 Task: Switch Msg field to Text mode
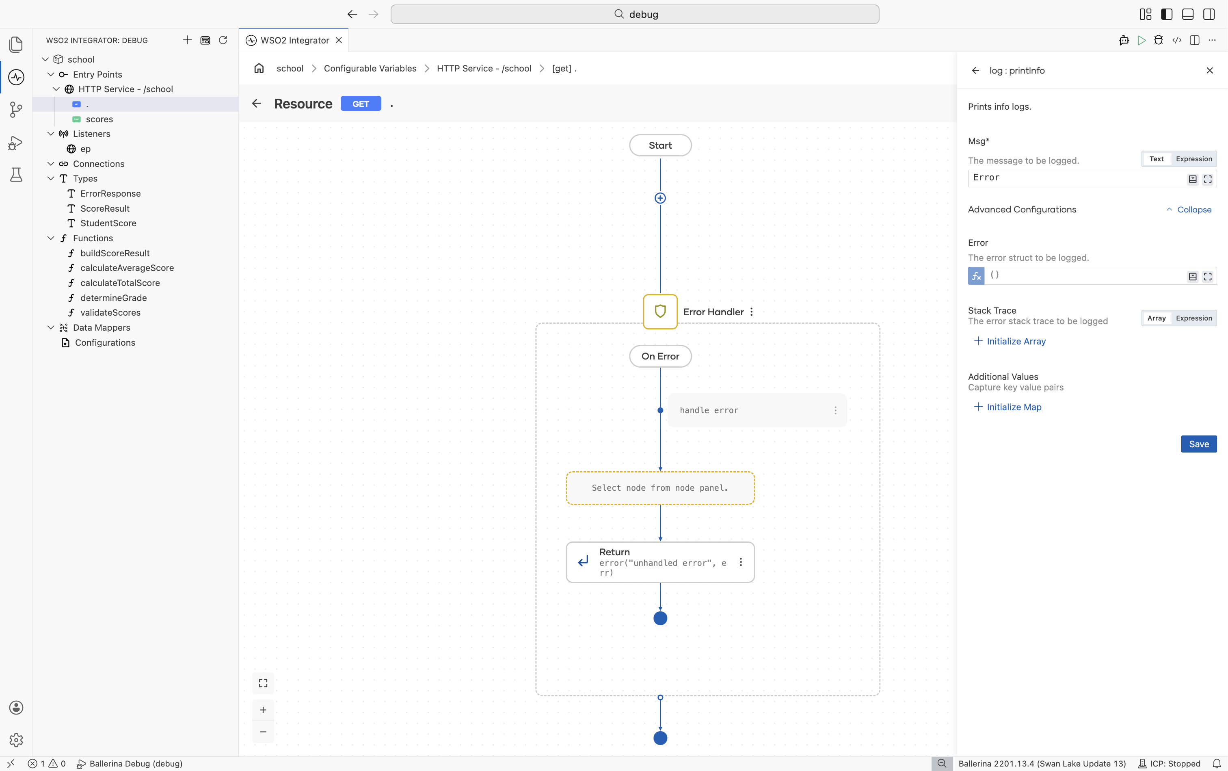point(1156,159)
